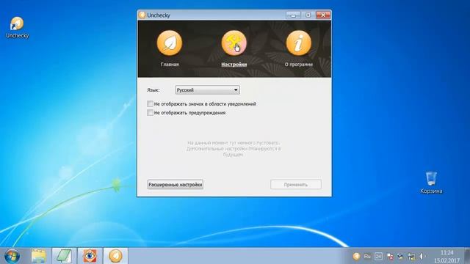Screen dimensions: 470x264
Task: Click the Главная tab label
Action: (x=170, y=65)
